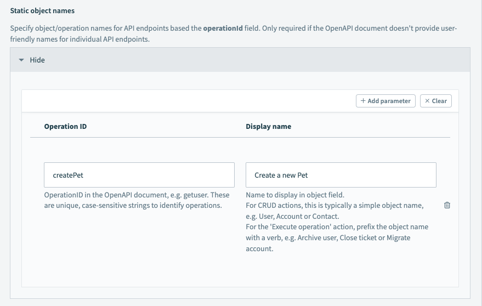Focus the Operation ID field containing createPet
This screenshot has width=482, height=306.
(x=139, y=175)
